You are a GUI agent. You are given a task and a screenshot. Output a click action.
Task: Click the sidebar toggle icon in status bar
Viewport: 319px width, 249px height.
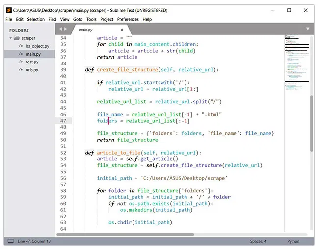(x=10, y=241)
